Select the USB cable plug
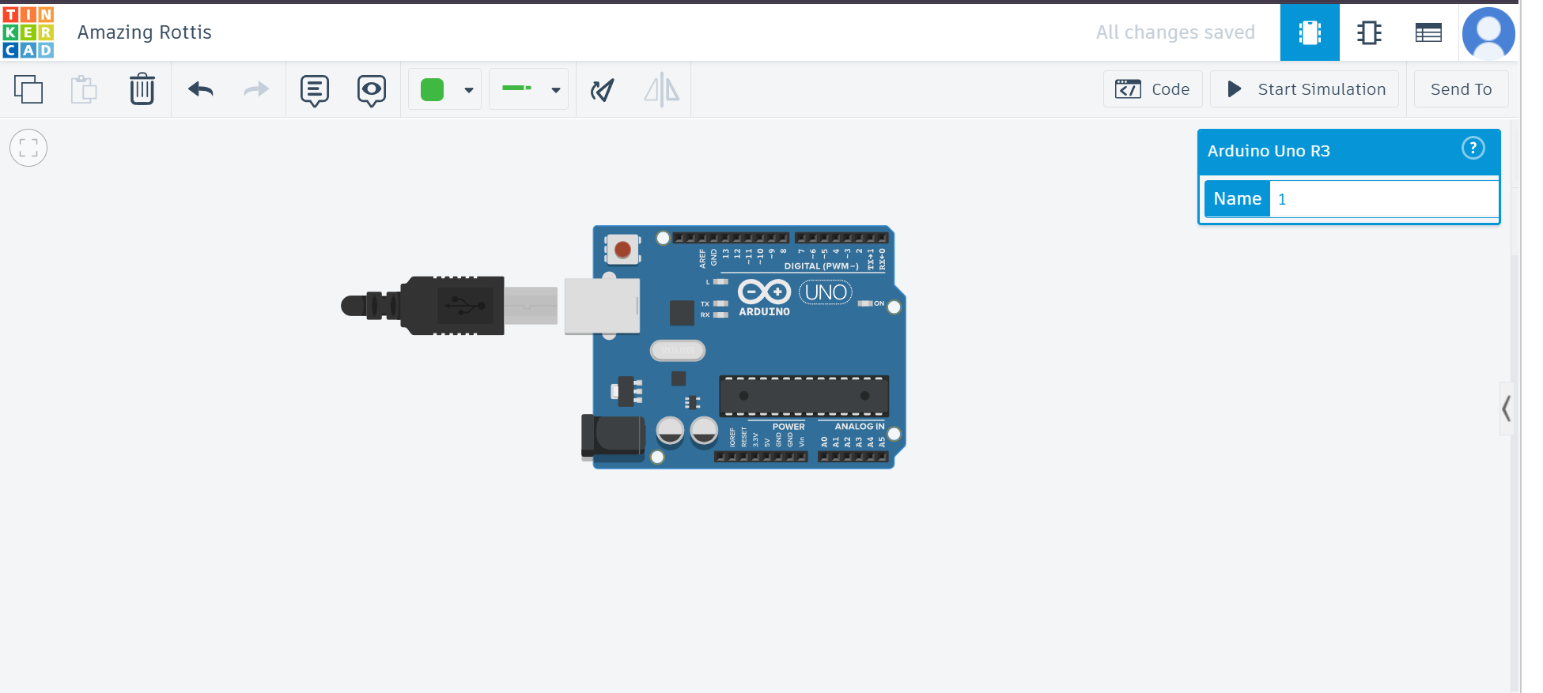Image resolution: width=1543 pixels, height=693 pixels. 449,306
